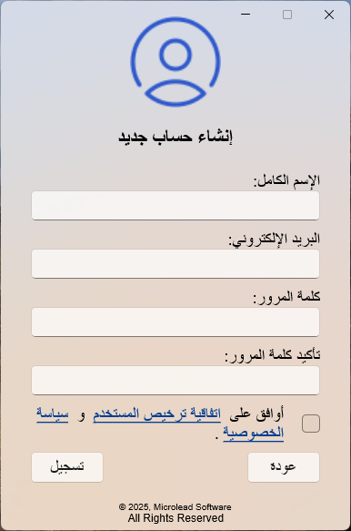Viewport: 351px width, 531px height.
Task: Click the أوافق على agreement text
Action: 256,414
